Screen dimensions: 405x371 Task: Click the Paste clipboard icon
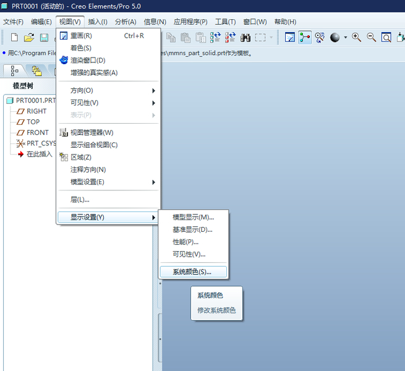185,38
